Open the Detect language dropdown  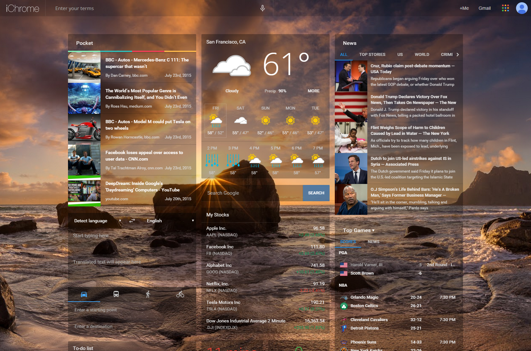click(x=97, y=221)
